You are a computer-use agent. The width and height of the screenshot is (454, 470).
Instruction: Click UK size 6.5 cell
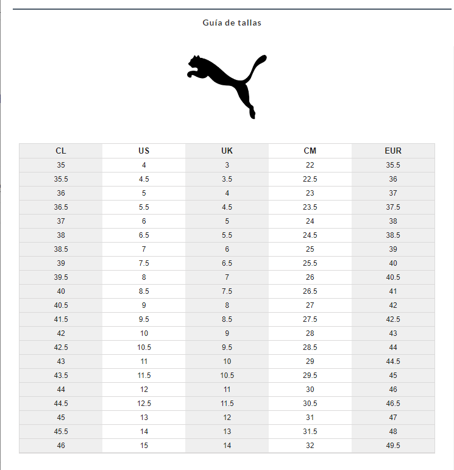click(227, 263)
